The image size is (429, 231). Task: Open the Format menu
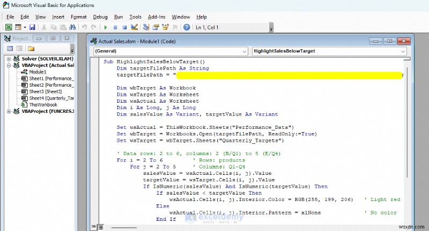point(78,17)
